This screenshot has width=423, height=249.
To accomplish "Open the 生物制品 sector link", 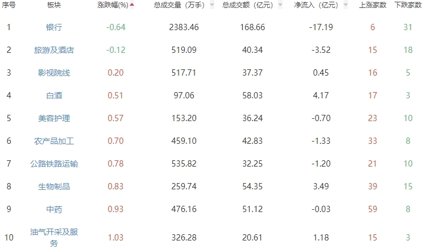I will [x=54, y=186].
